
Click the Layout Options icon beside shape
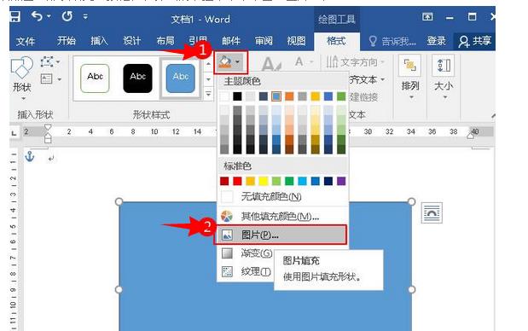432,212
